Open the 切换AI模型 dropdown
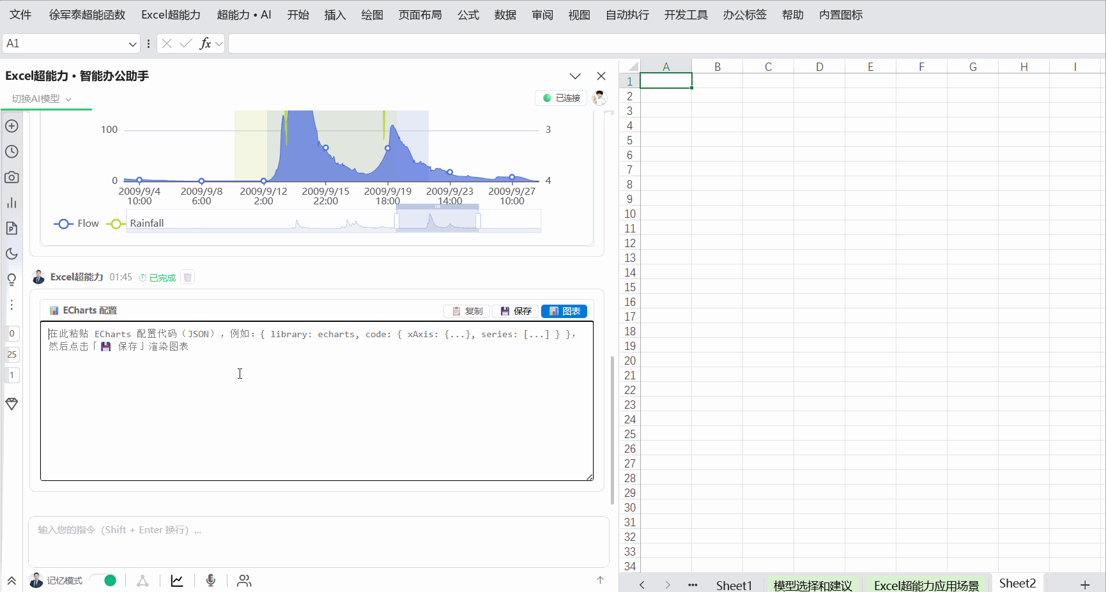This screenshot has height=592, width=1106. click(42, 98)
